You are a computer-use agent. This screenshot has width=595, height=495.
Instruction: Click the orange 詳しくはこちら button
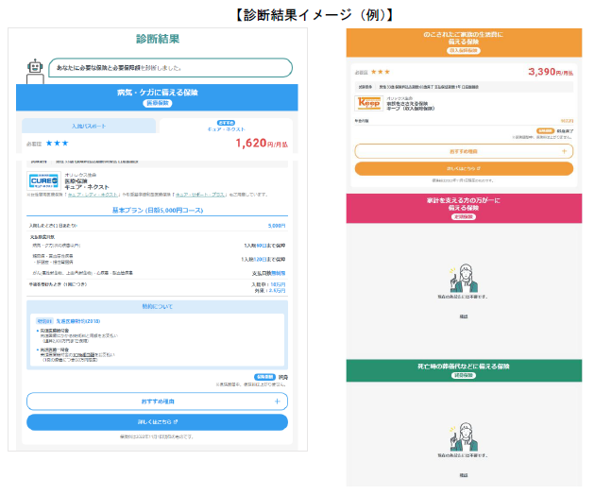click(x=464, y=168)
